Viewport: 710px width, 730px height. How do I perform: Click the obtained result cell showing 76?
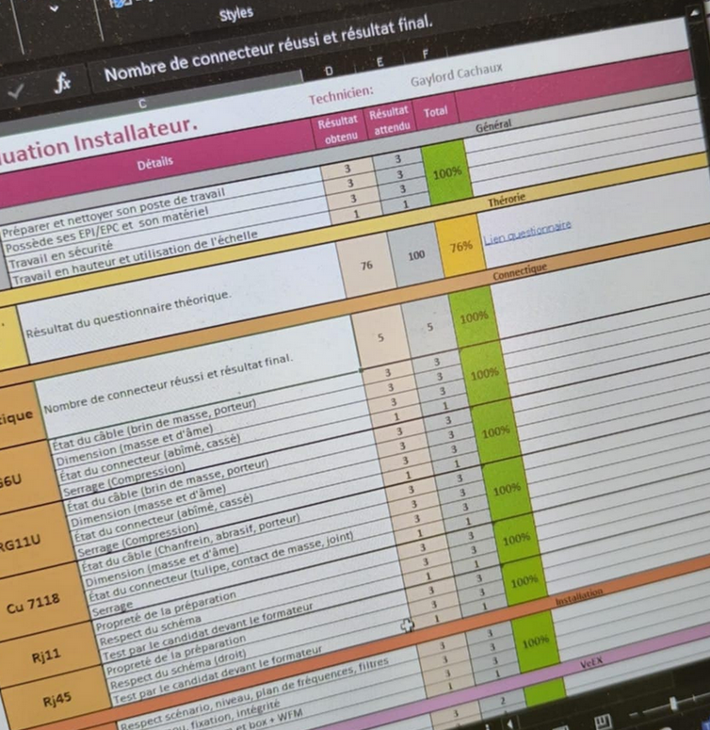tap(366, 266)
